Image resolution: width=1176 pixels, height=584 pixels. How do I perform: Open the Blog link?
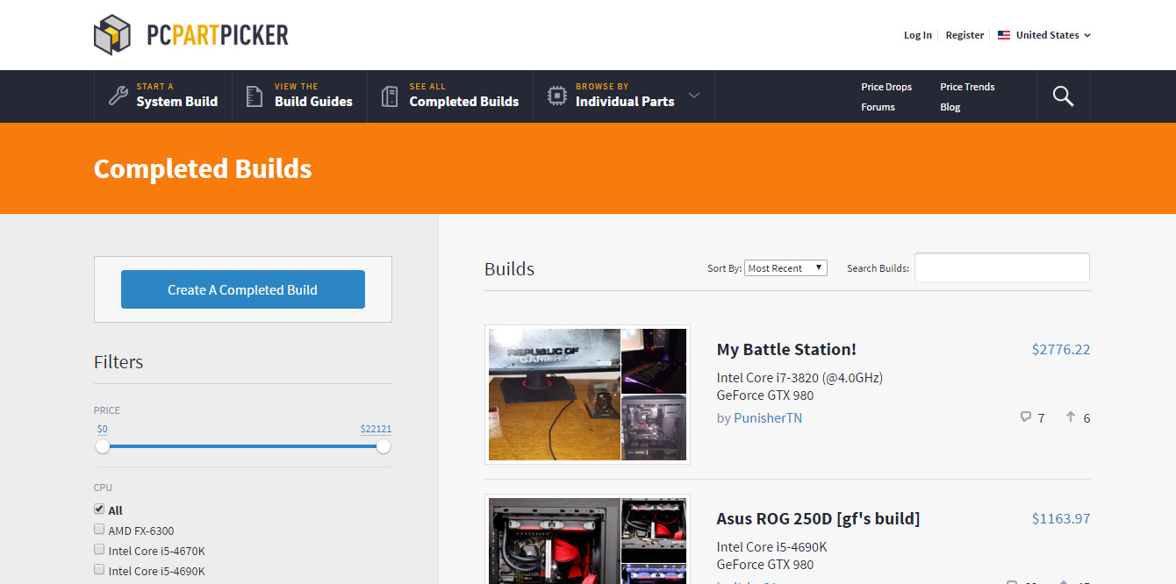click(950, 107)
